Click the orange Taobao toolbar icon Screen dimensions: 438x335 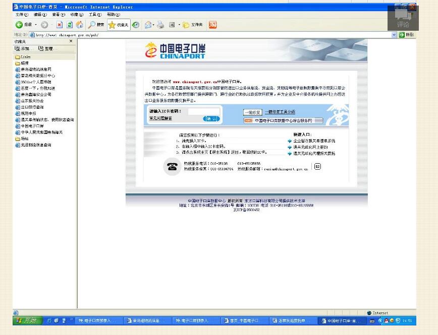click(212, 25)
